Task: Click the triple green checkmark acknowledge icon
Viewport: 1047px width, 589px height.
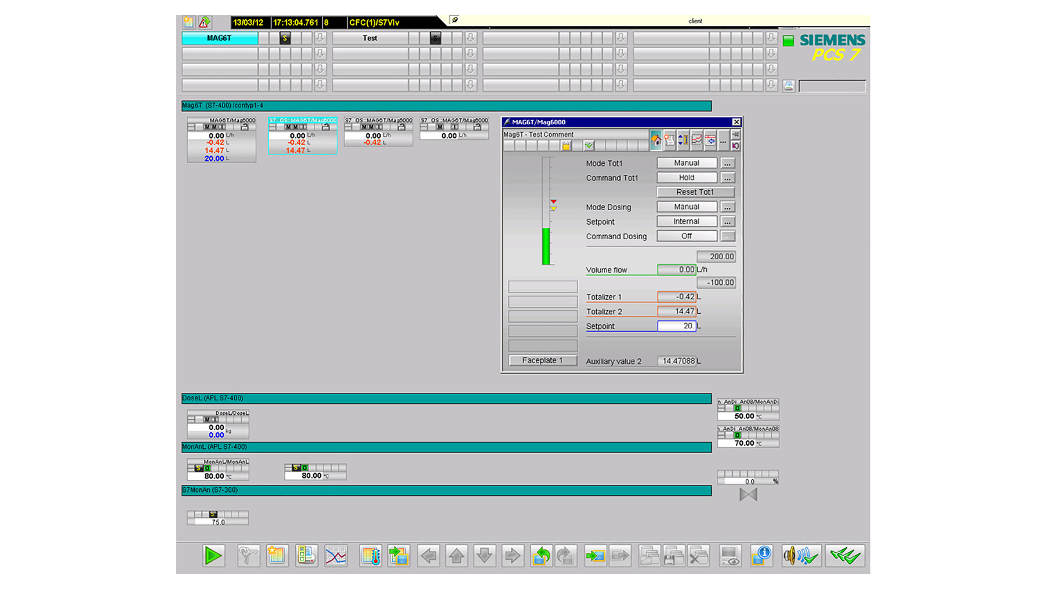Action: coord(845,556)
